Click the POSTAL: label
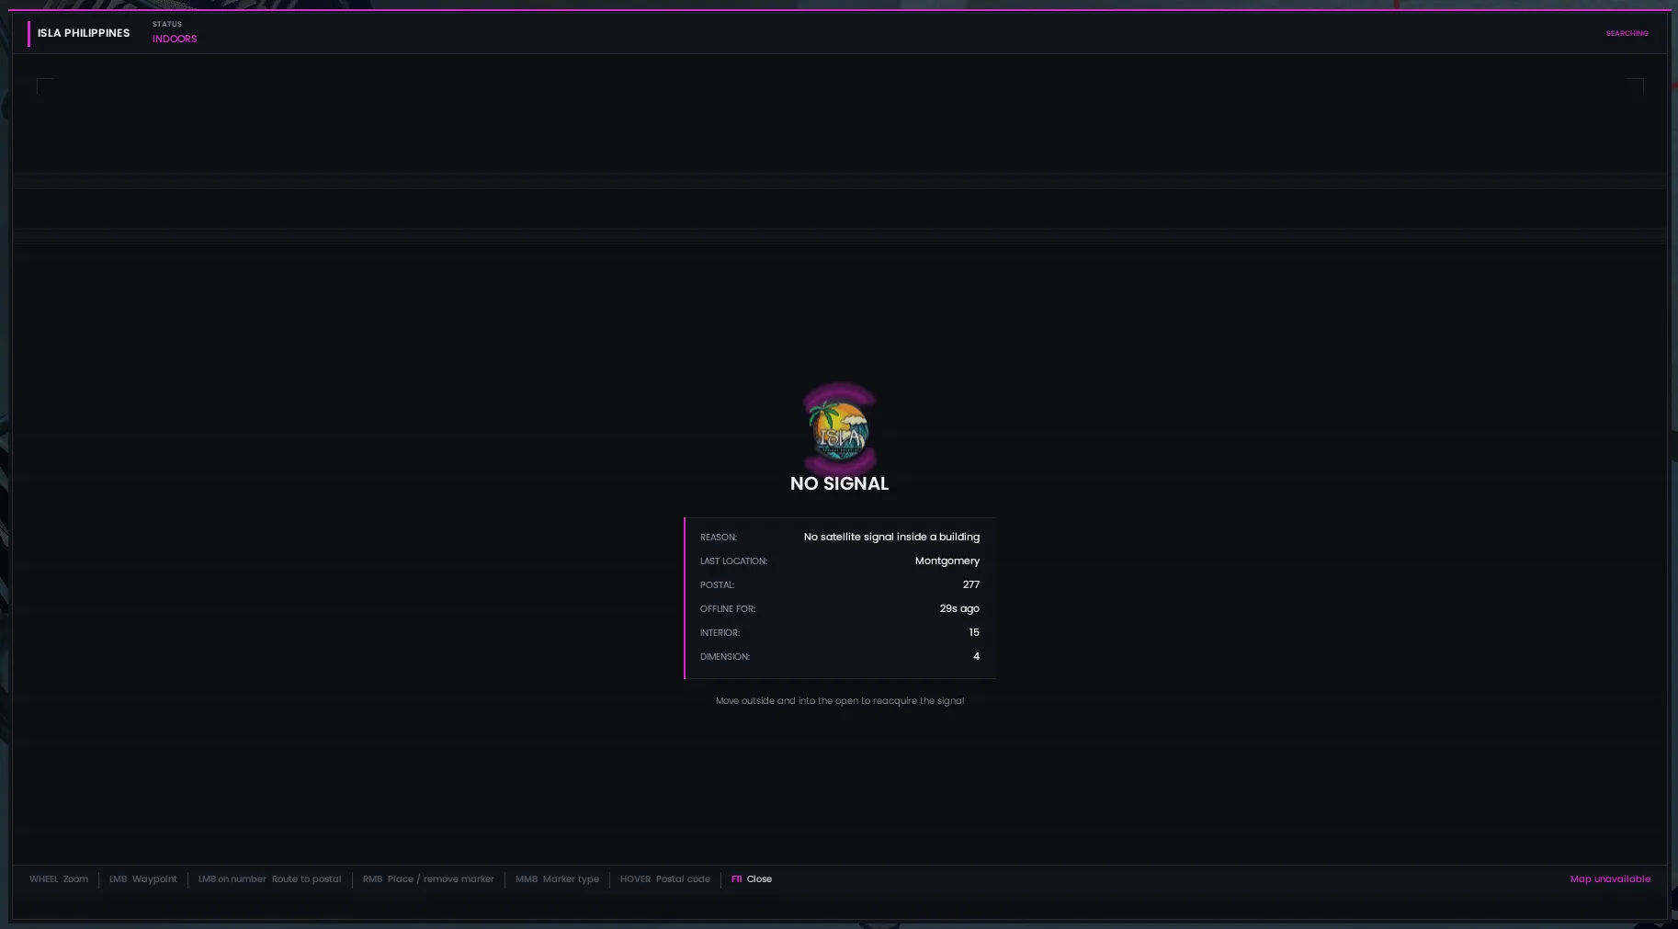Screen dimensions: 1678x929 point(717,585)
